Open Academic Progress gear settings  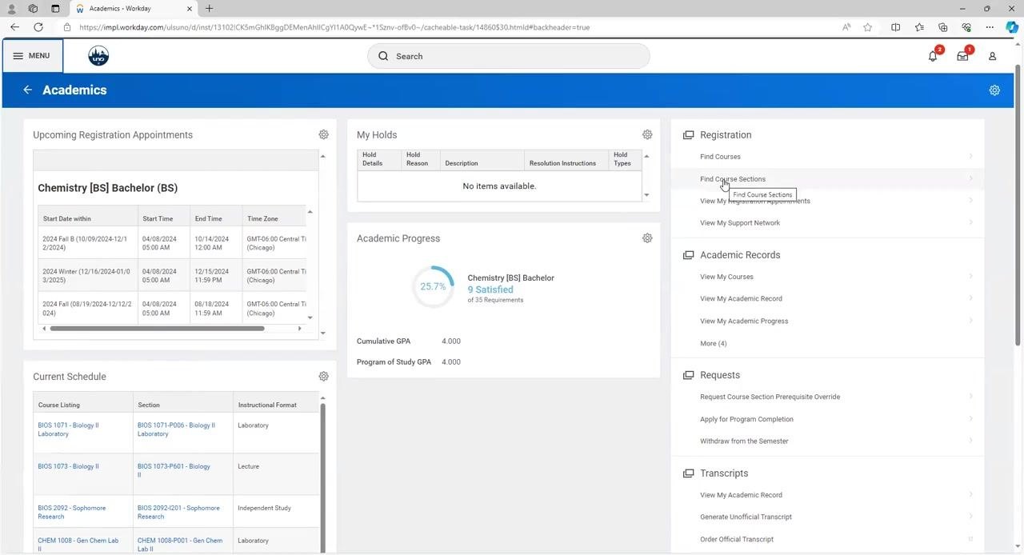tap(647, 238)
